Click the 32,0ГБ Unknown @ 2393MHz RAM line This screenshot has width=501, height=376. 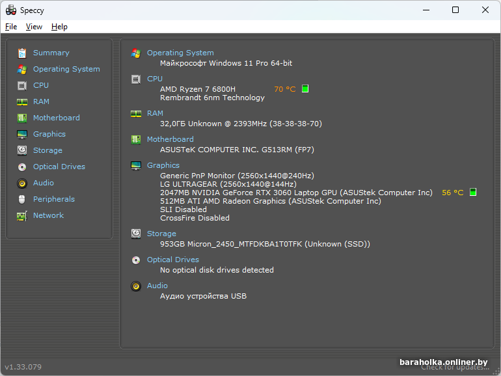pyautogui.click(x=241, y=124)
